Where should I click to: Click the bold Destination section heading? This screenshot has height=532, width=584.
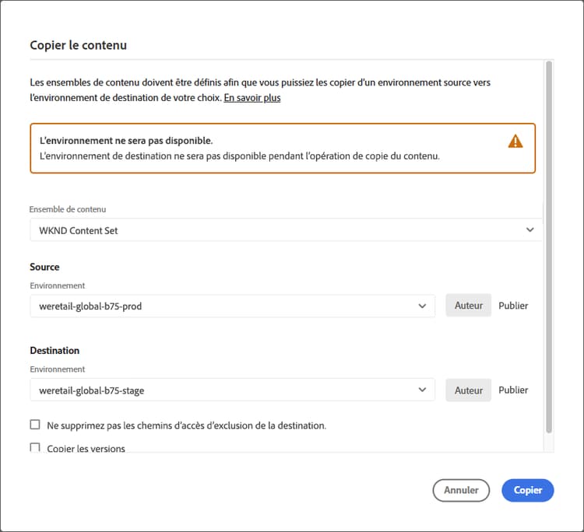[55, 351]
